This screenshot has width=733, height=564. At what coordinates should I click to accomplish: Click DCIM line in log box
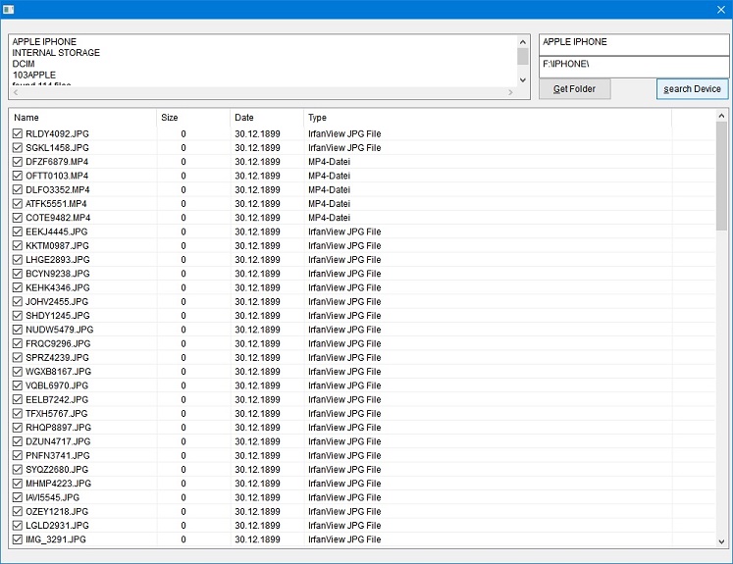point(24,64)
